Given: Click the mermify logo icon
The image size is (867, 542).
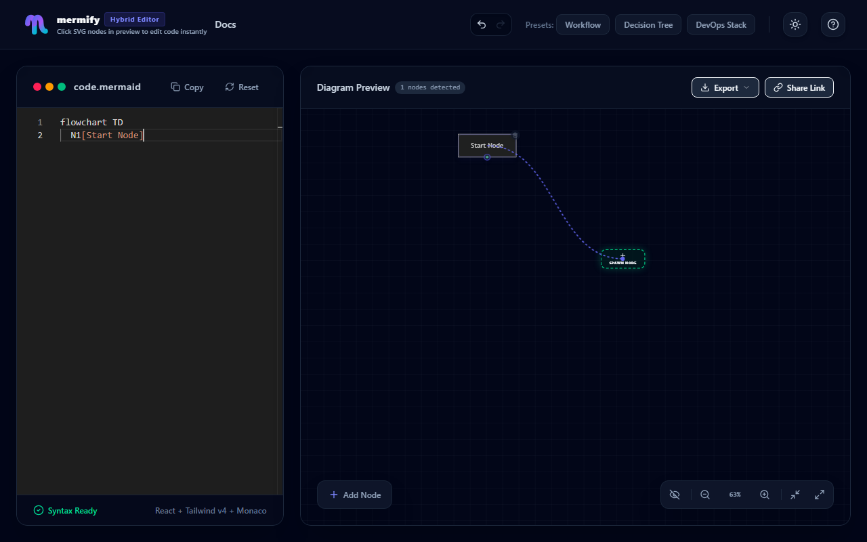Looking at the screenshot, I should tap(37, 24).
